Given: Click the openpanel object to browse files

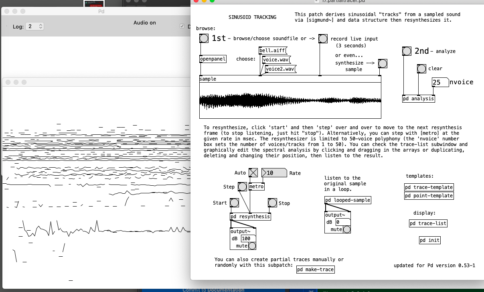Looking at the screenshot, I should (x=212, y=59).
